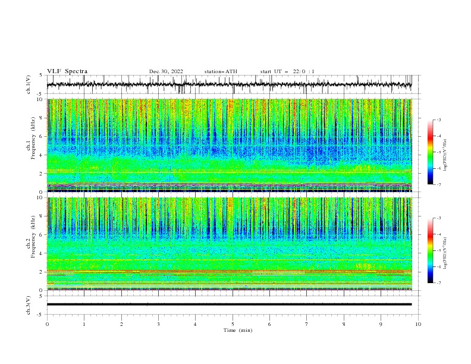Click the ch.1 colorbar log(PSD) label
The height and width of the screenshot is (364, 471).
[445, 155]
